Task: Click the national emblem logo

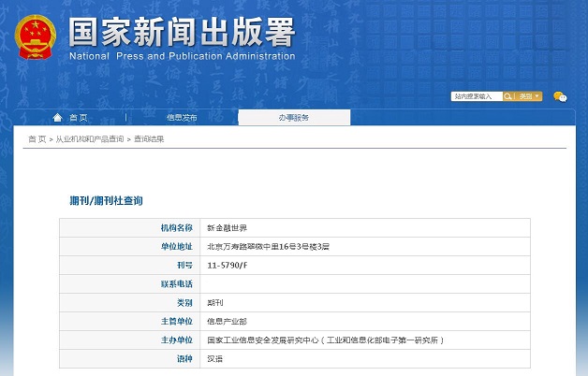Action: tap(35, 36)
